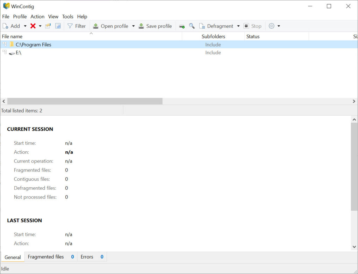Start Defragment from the toolbar
This screenshot has height=274, width=358.
[x=216, y=26]
